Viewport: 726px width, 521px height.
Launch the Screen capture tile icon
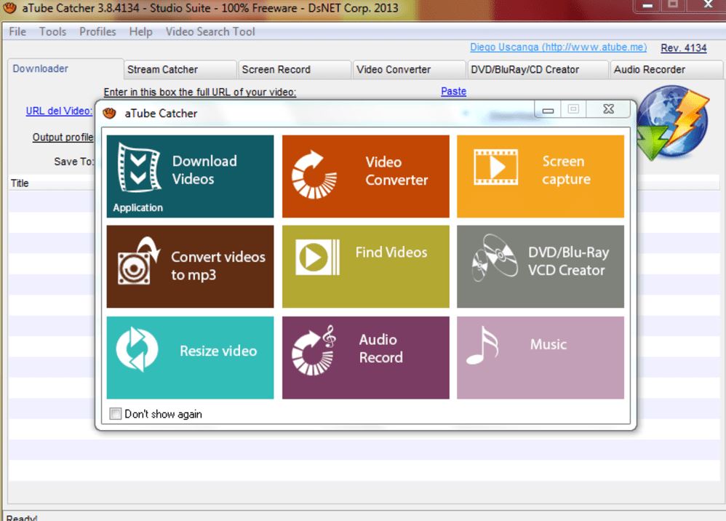495,167
